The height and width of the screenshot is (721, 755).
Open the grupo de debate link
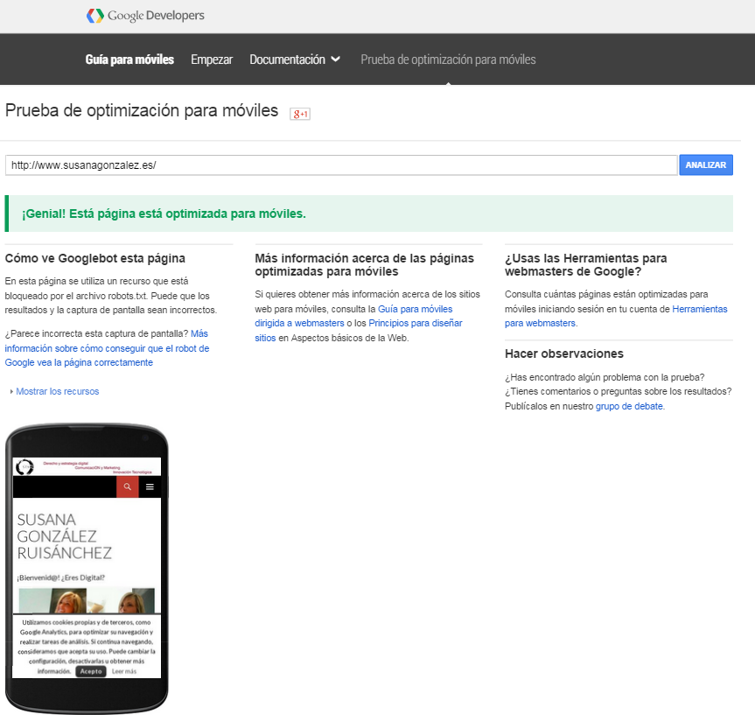(x=629, y=406)
